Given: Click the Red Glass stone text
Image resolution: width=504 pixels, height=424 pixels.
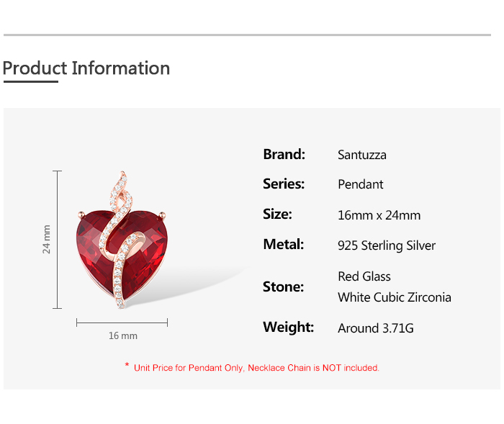Looking at the screenshot, I should (x=364, y=276).
